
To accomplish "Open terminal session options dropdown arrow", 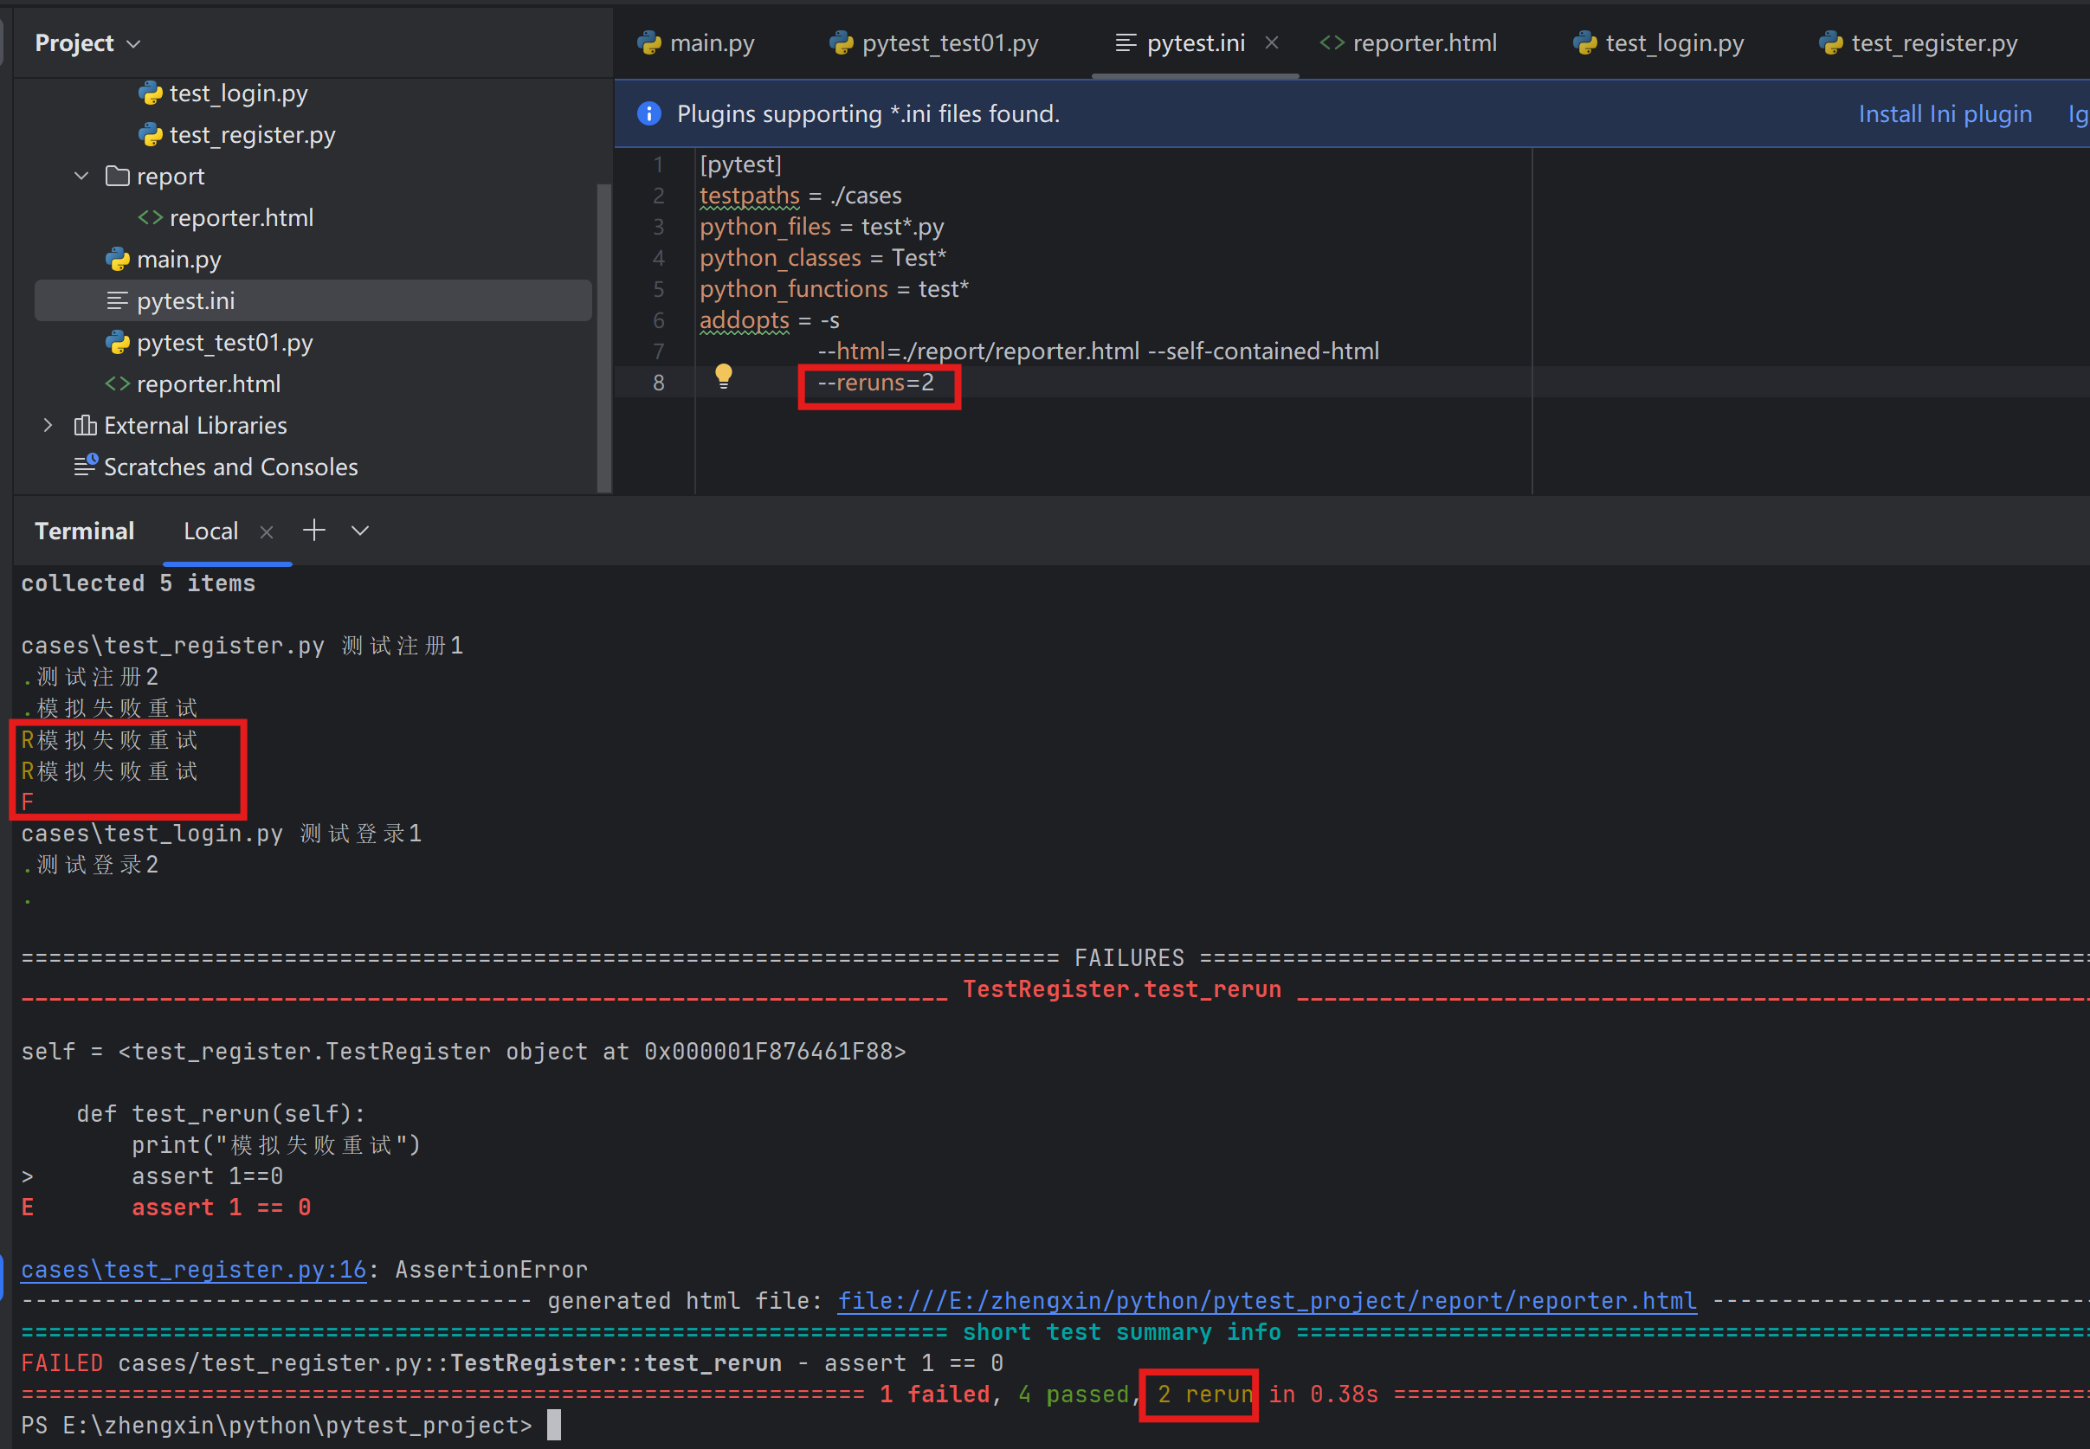I will [x=360, y=531].
